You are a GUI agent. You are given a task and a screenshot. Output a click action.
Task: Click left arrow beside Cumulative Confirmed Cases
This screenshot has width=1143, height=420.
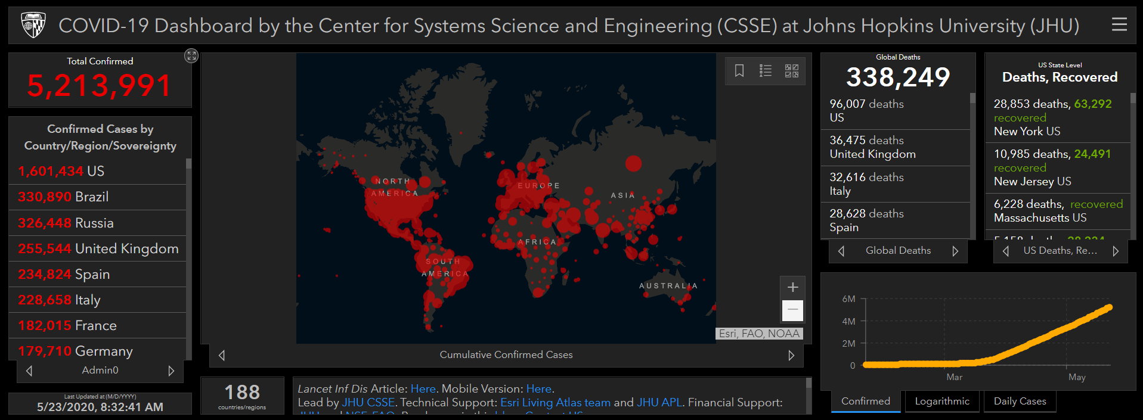[222, 355]
